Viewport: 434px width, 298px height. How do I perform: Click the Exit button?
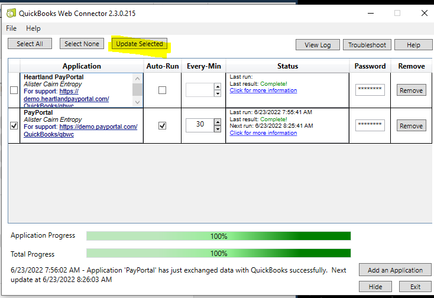(x=415, y=287)
